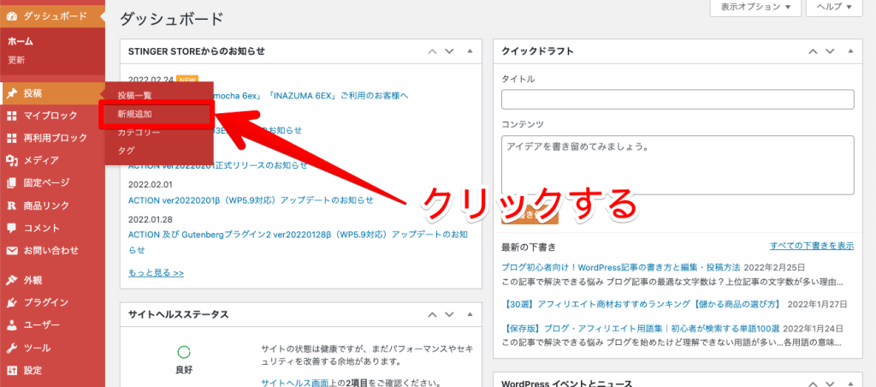Screen dimensions: 876x387
Task: Open ACTION ver20220201β update notice link
Action: pos(251,200)
